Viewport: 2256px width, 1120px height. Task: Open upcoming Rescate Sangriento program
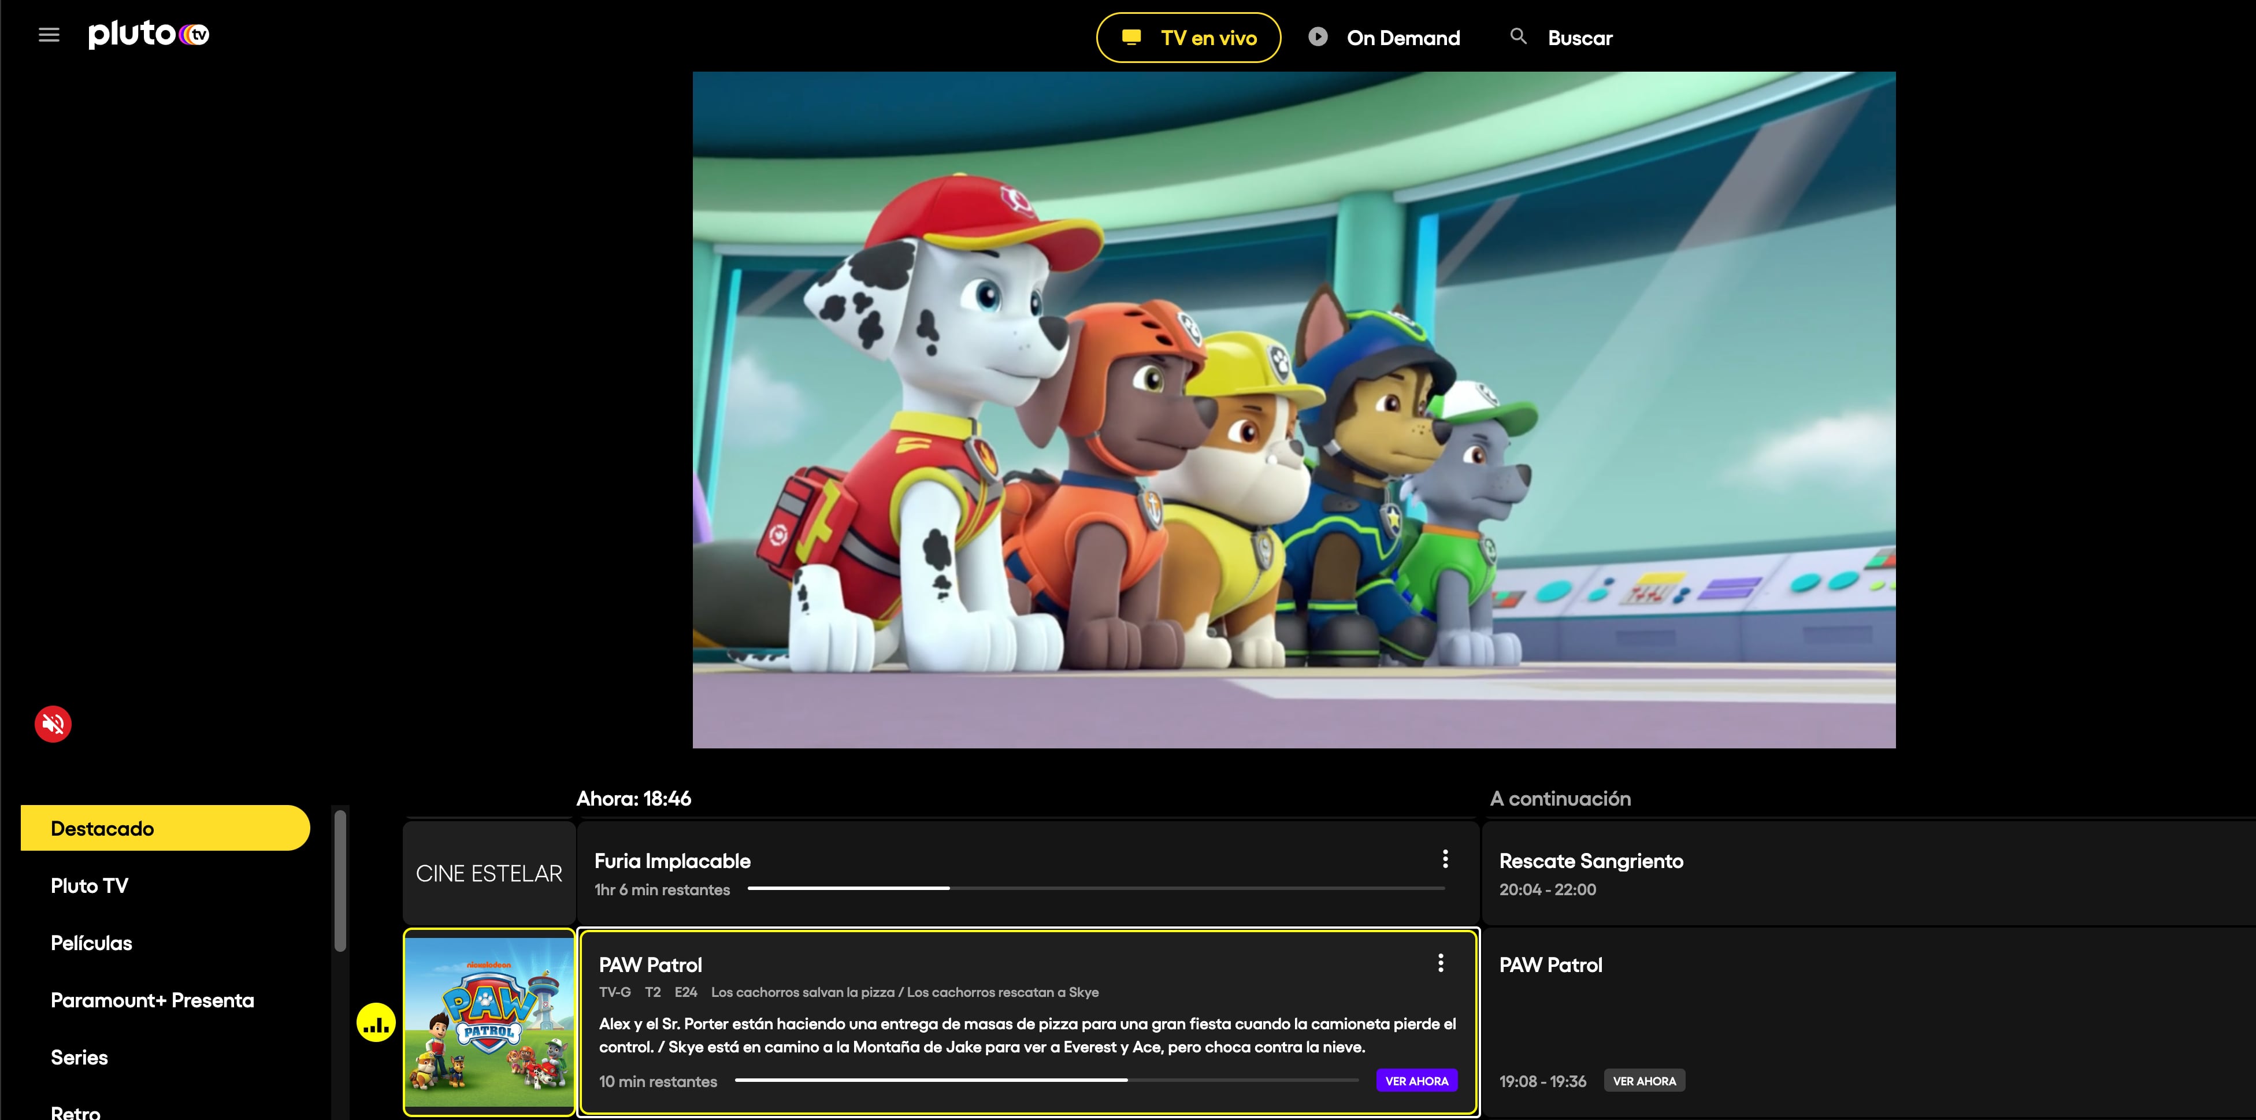(x=1590, y=862)
